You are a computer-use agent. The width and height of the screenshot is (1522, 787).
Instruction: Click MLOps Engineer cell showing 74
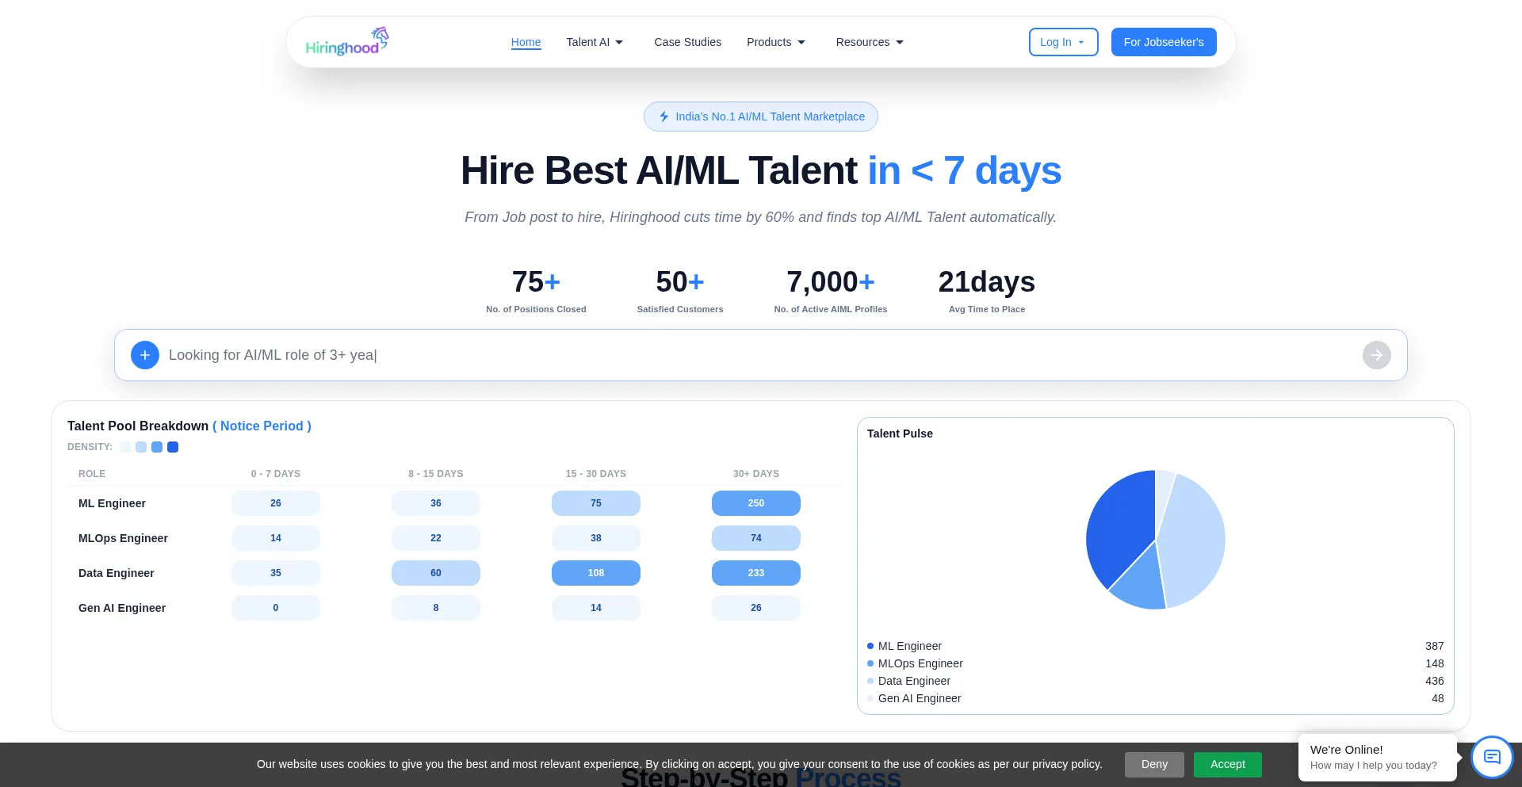[x=756, y=538]
